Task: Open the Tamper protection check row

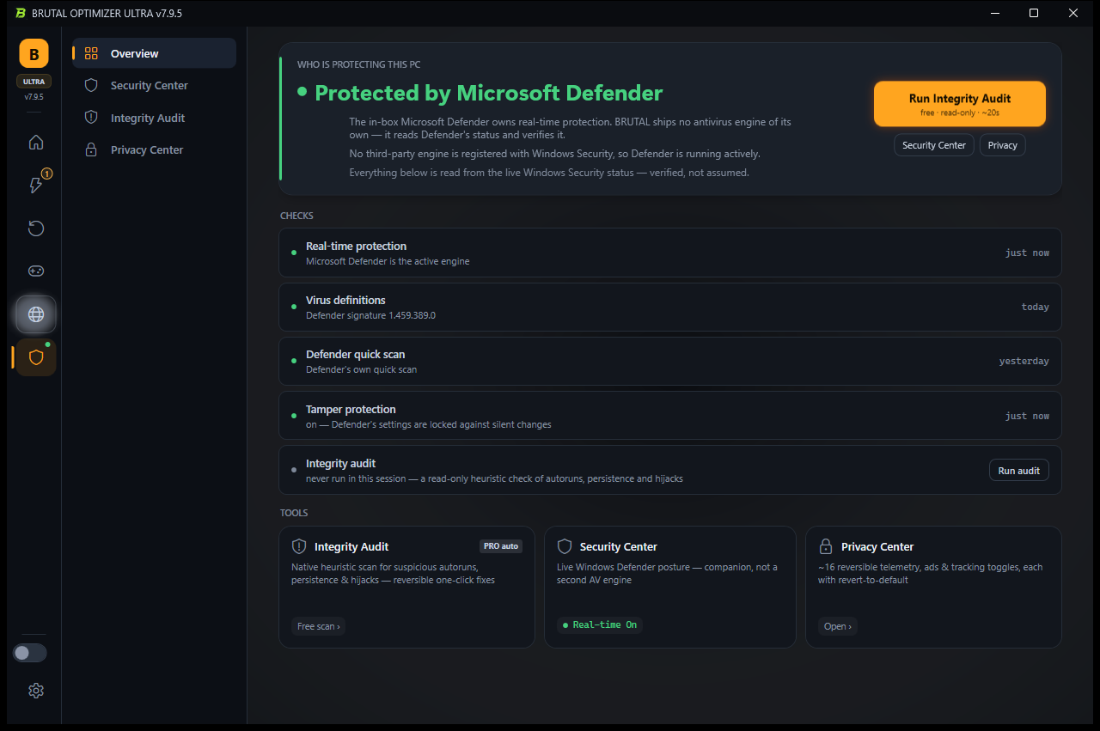Action: tap(670, 416)
